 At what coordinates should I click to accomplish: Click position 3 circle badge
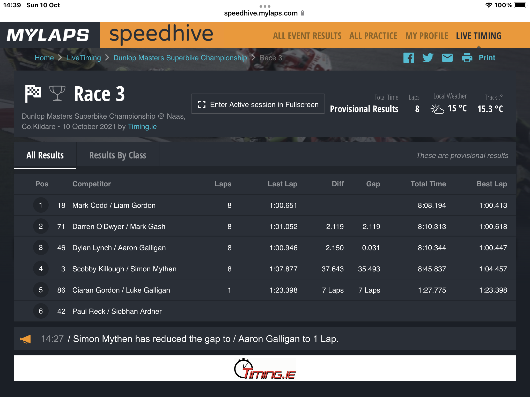[x=41, y=248]
